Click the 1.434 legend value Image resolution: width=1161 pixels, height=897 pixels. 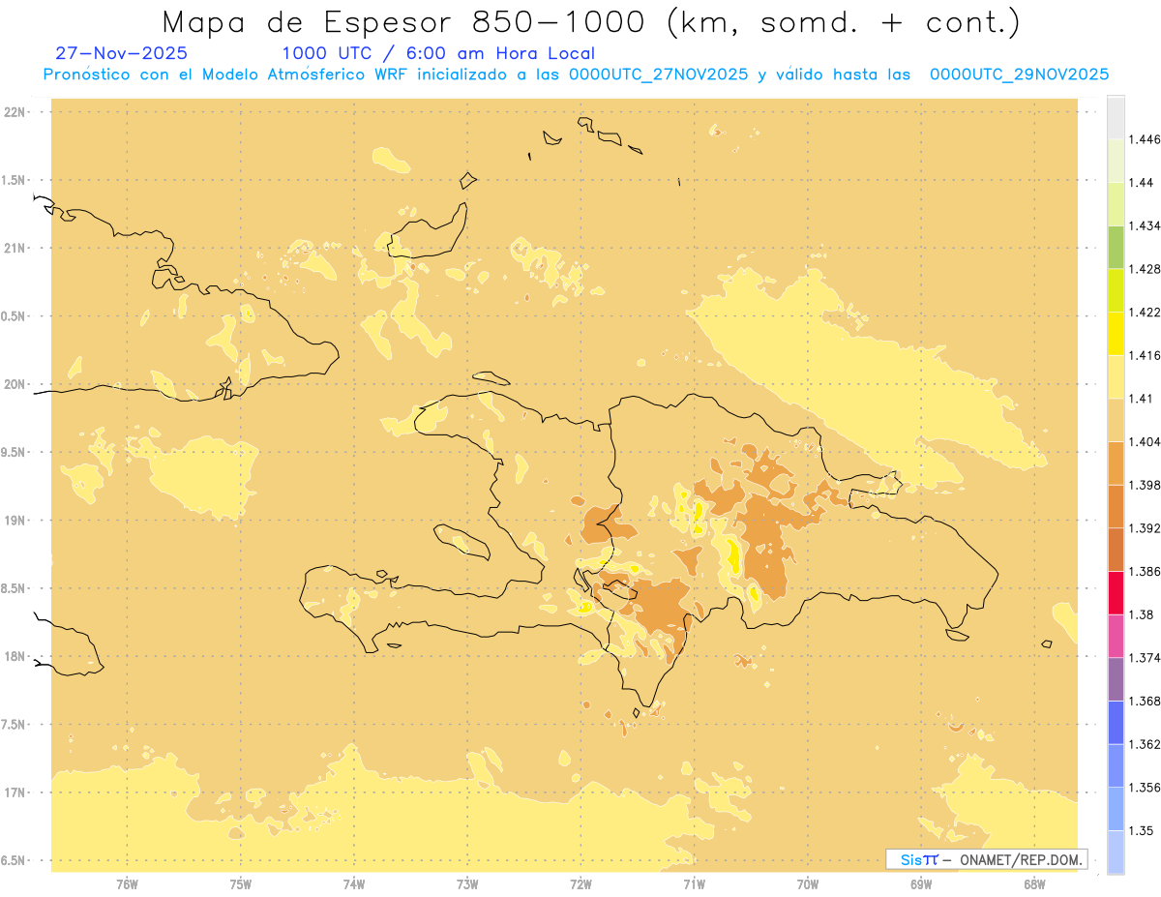tap(1145, 225)
